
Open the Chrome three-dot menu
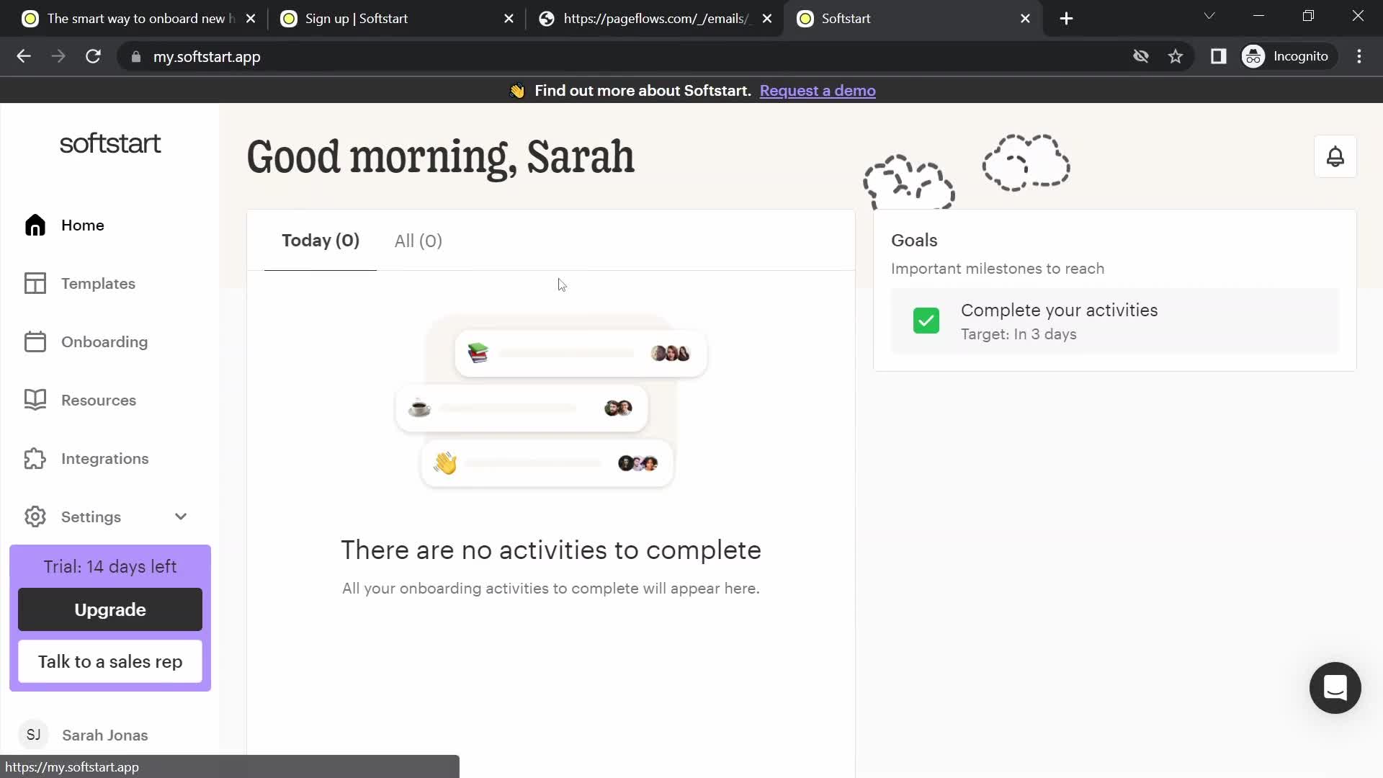1359,56
